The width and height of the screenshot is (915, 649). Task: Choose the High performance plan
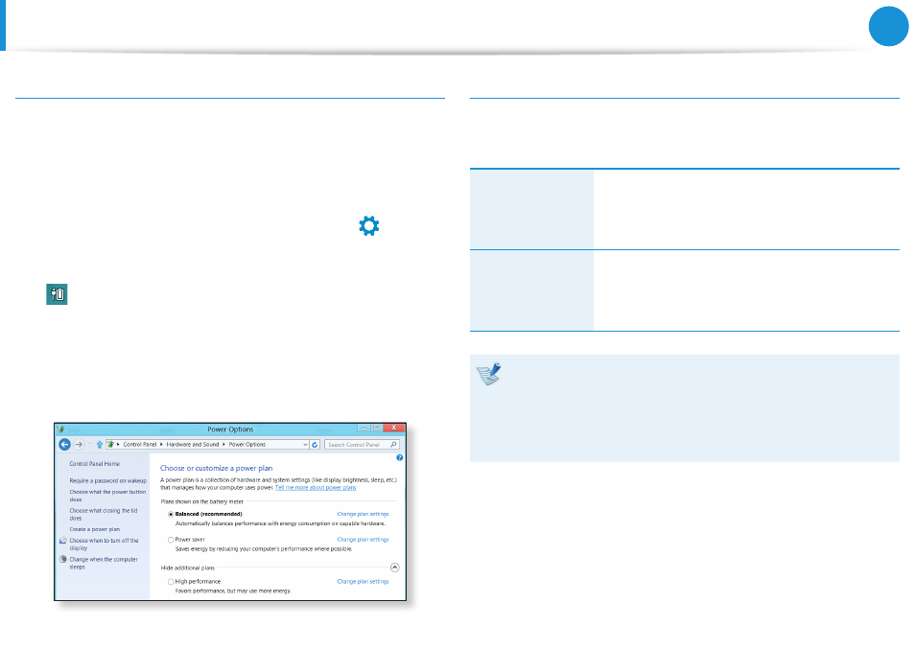pos(171,581)
